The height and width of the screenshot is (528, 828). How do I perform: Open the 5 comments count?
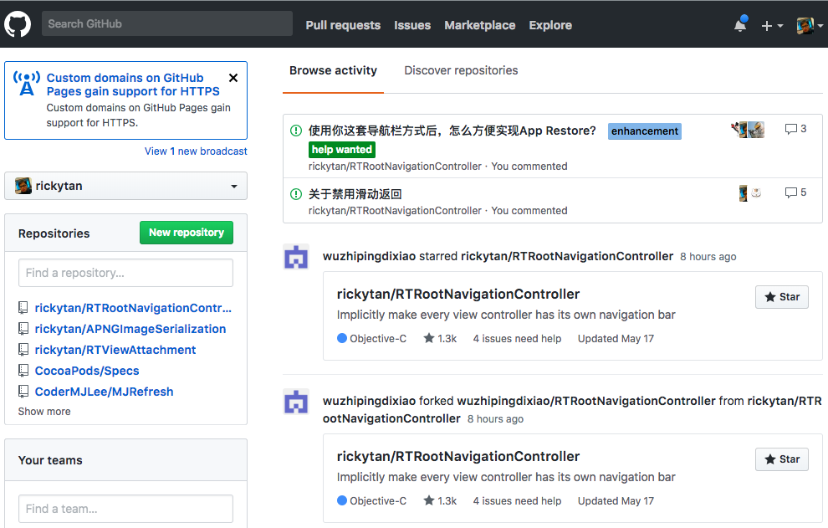click(795, 192)
